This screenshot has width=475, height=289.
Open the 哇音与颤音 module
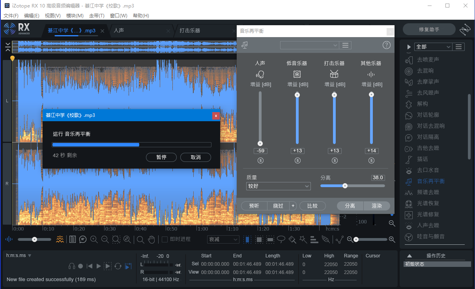[425, 236]
